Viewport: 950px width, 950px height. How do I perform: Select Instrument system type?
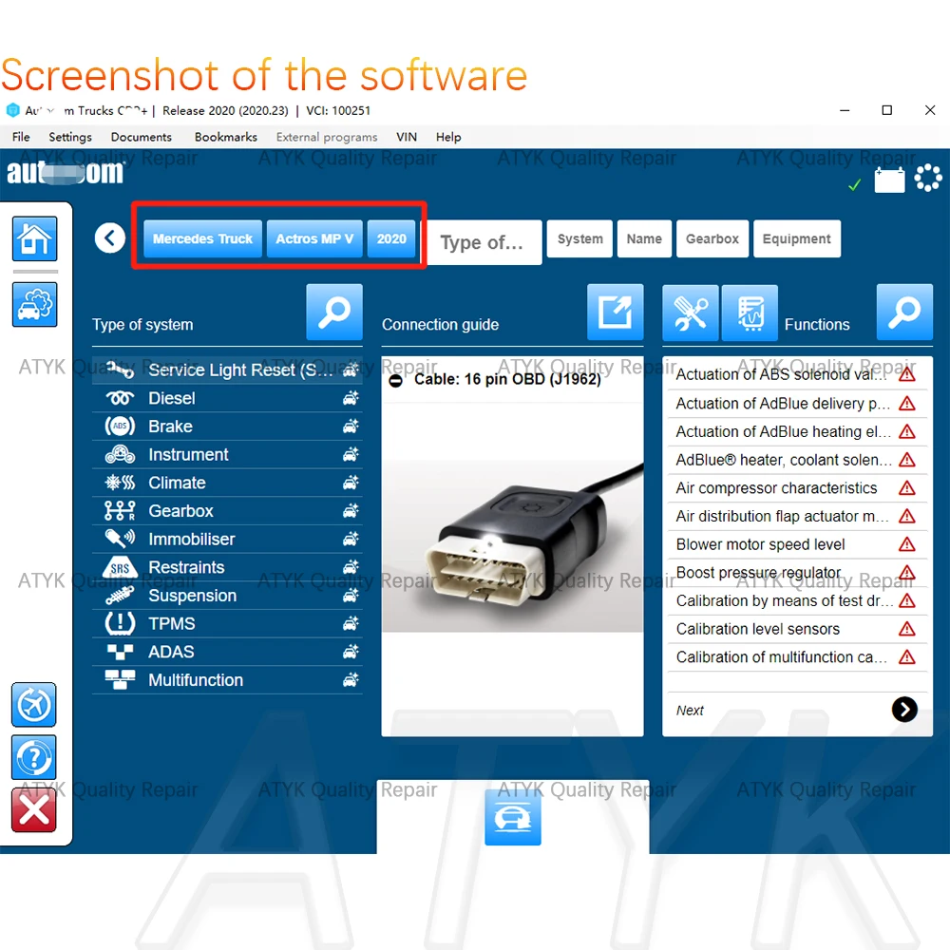click(x=227, y=454)
